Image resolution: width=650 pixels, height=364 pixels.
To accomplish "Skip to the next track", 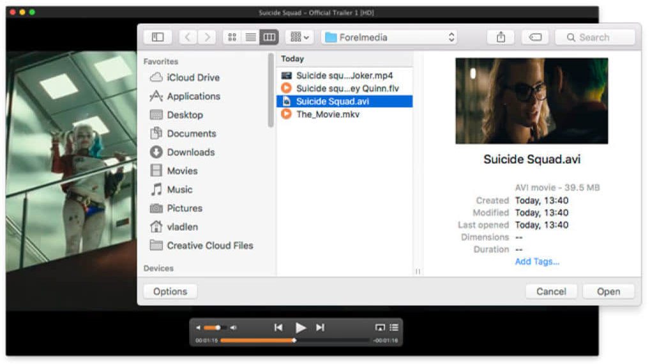I will click(x=321, y=328).
